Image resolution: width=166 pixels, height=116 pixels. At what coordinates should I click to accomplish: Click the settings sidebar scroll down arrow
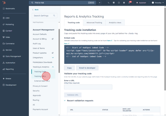pyautogui.click(x=59, y=115)
